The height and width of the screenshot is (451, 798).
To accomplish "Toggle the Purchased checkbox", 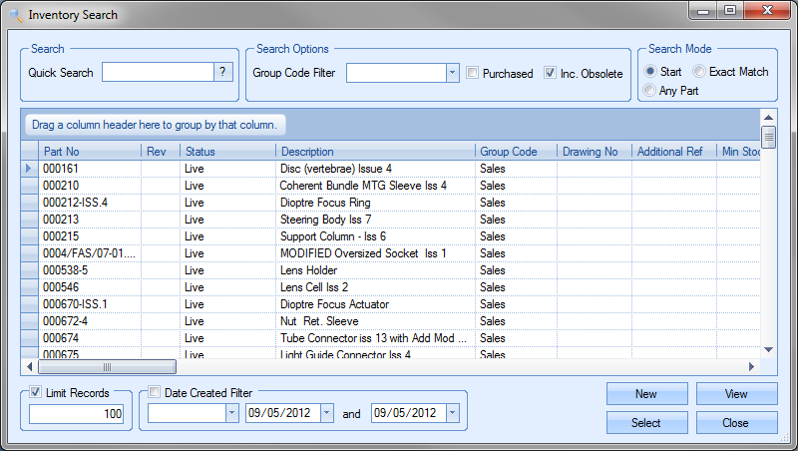I will tap(474, 73).
